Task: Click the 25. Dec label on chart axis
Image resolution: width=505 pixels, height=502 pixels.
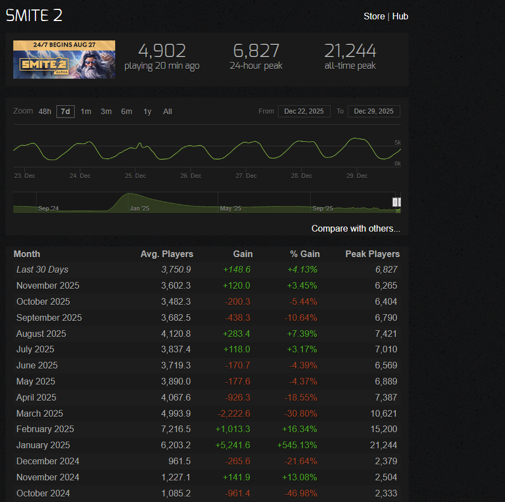Action: (x=136, y=176)
